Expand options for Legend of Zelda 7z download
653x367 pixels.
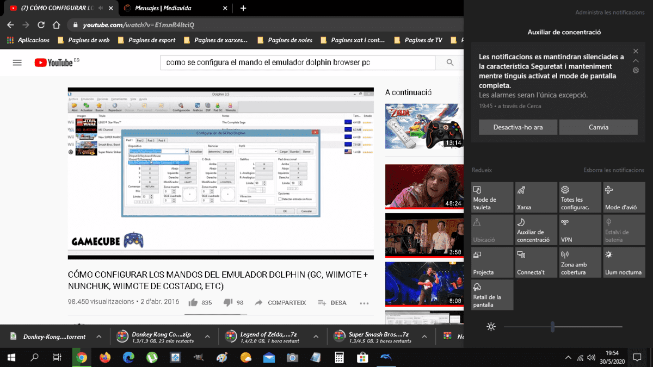pos(316,337)
